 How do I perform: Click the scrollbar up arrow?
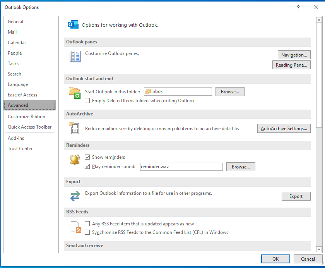[x=319, y=20]
